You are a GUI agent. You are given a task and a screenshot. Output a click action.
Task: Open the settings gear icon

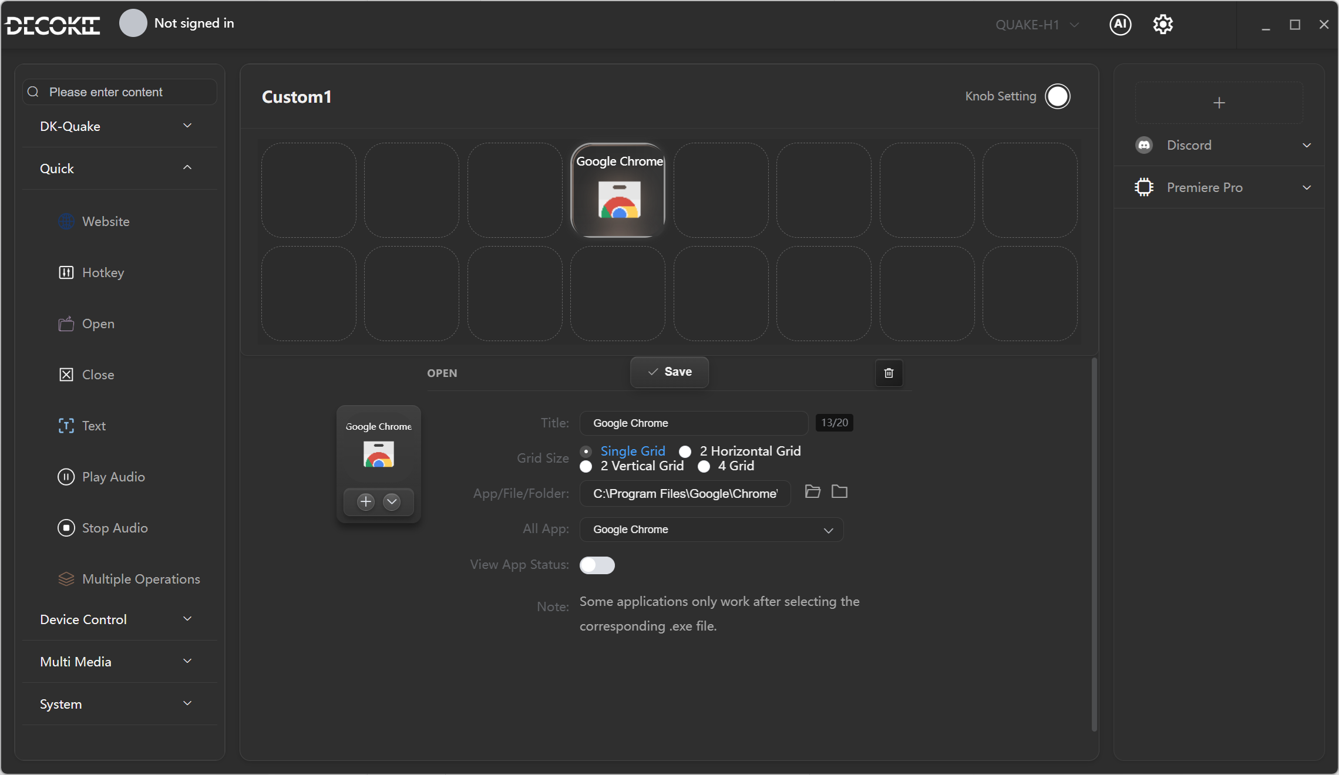tap(1163, 24)
